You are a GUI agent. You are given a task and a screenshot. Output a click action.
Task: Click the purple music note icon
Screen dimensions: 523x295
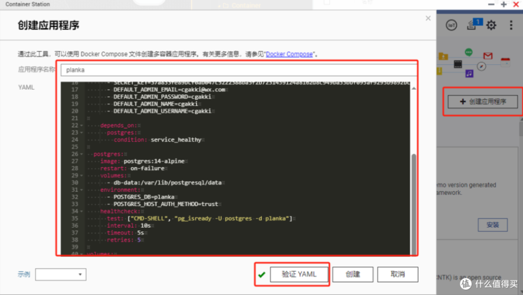click(x=469, y=73)
